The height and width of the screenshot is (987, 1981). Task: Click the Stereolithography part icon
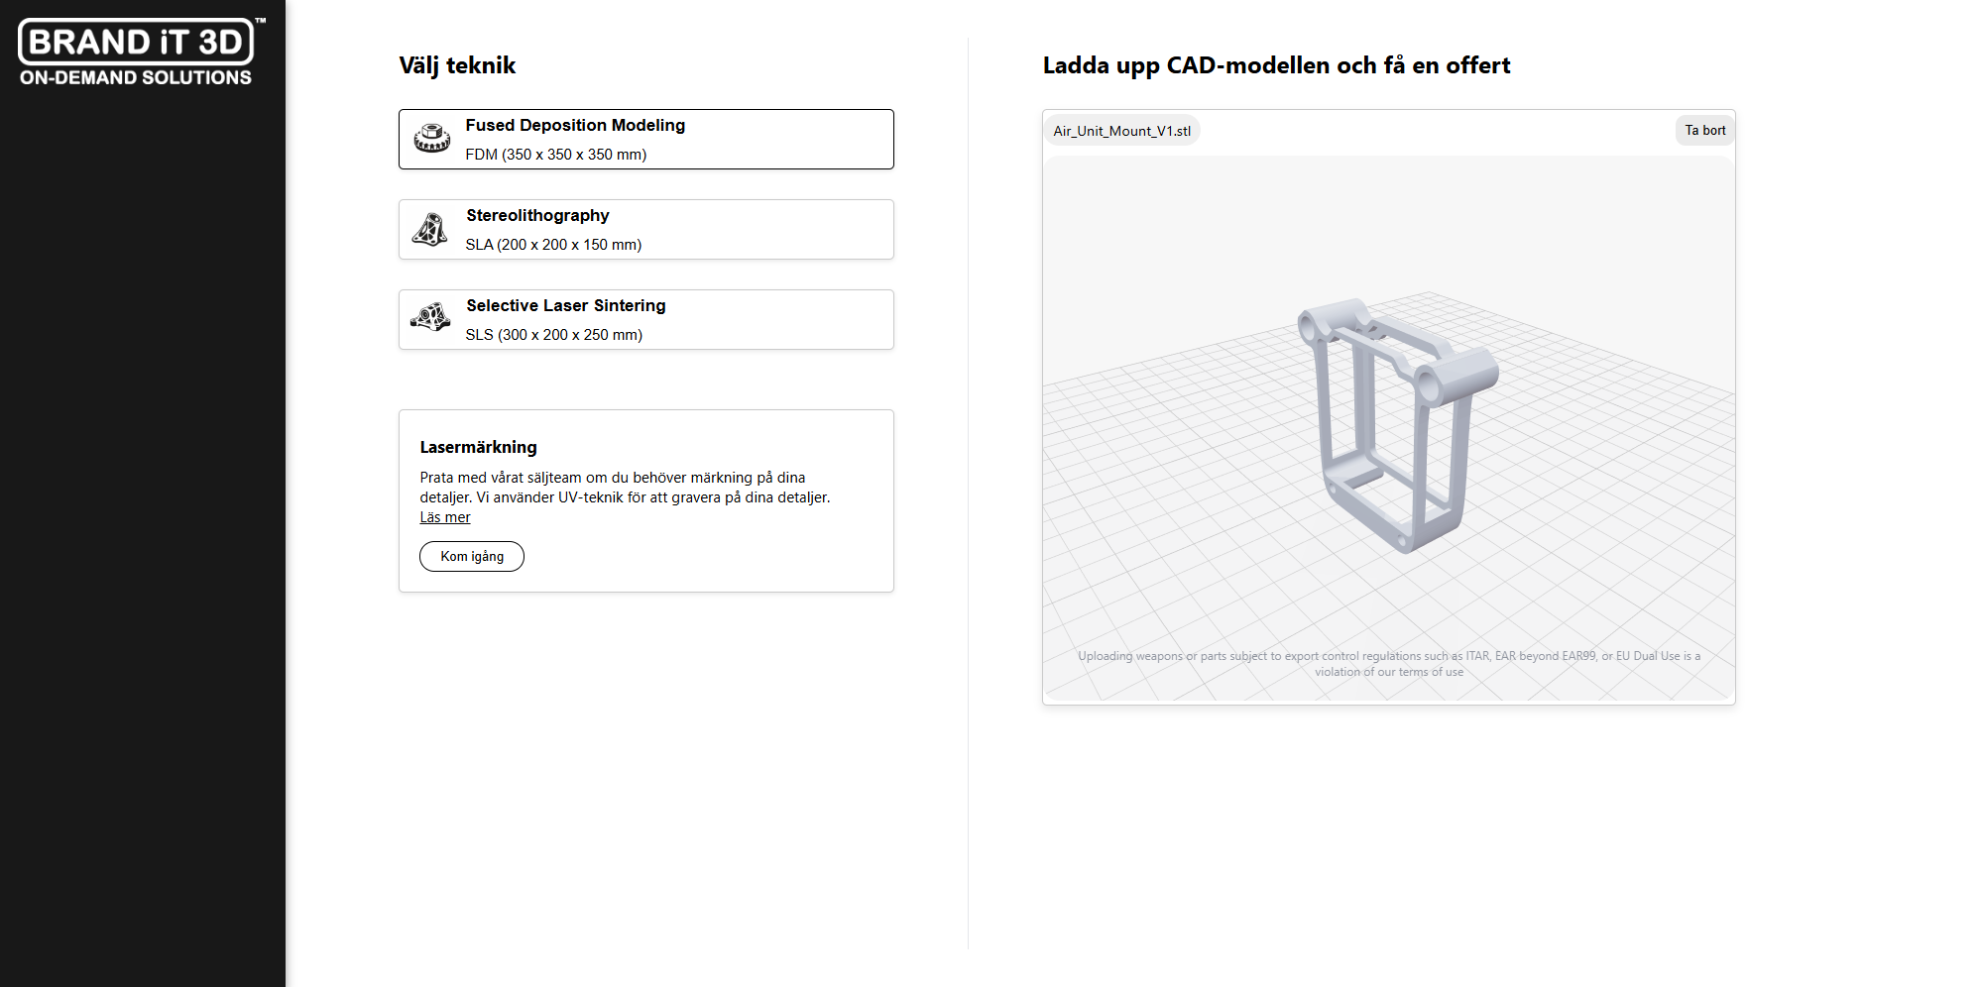430,230
